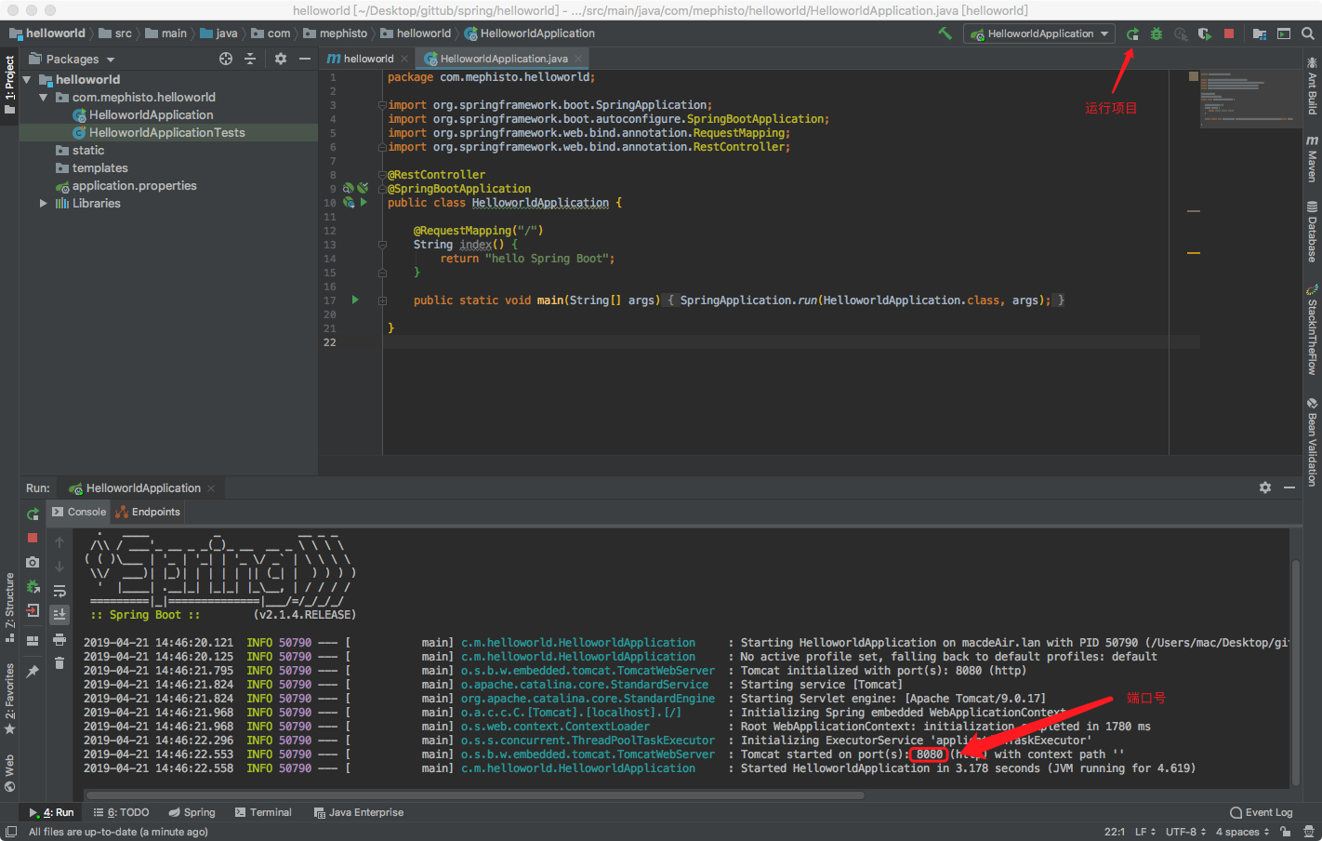Print the console output
Screen dimensions: 1322x841
(59, 639)
